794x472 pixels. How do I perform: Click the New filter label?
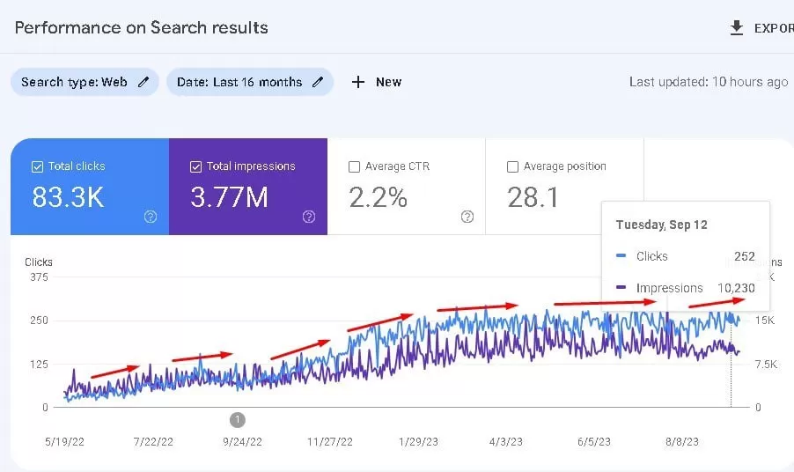[x=388, y=82]
